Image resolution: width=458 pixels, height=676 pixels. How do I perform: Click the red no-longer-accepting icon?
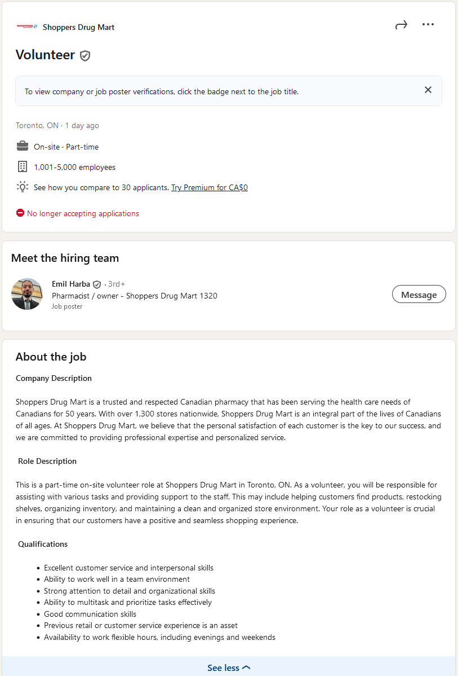20,213
